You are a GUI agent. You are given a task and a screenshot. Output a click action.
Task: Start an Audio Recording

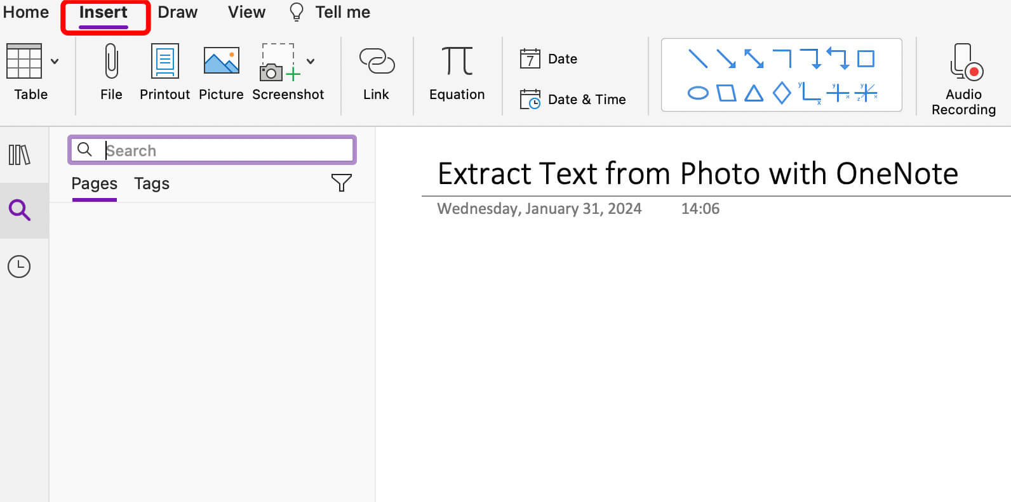click(x=963, y=79)
